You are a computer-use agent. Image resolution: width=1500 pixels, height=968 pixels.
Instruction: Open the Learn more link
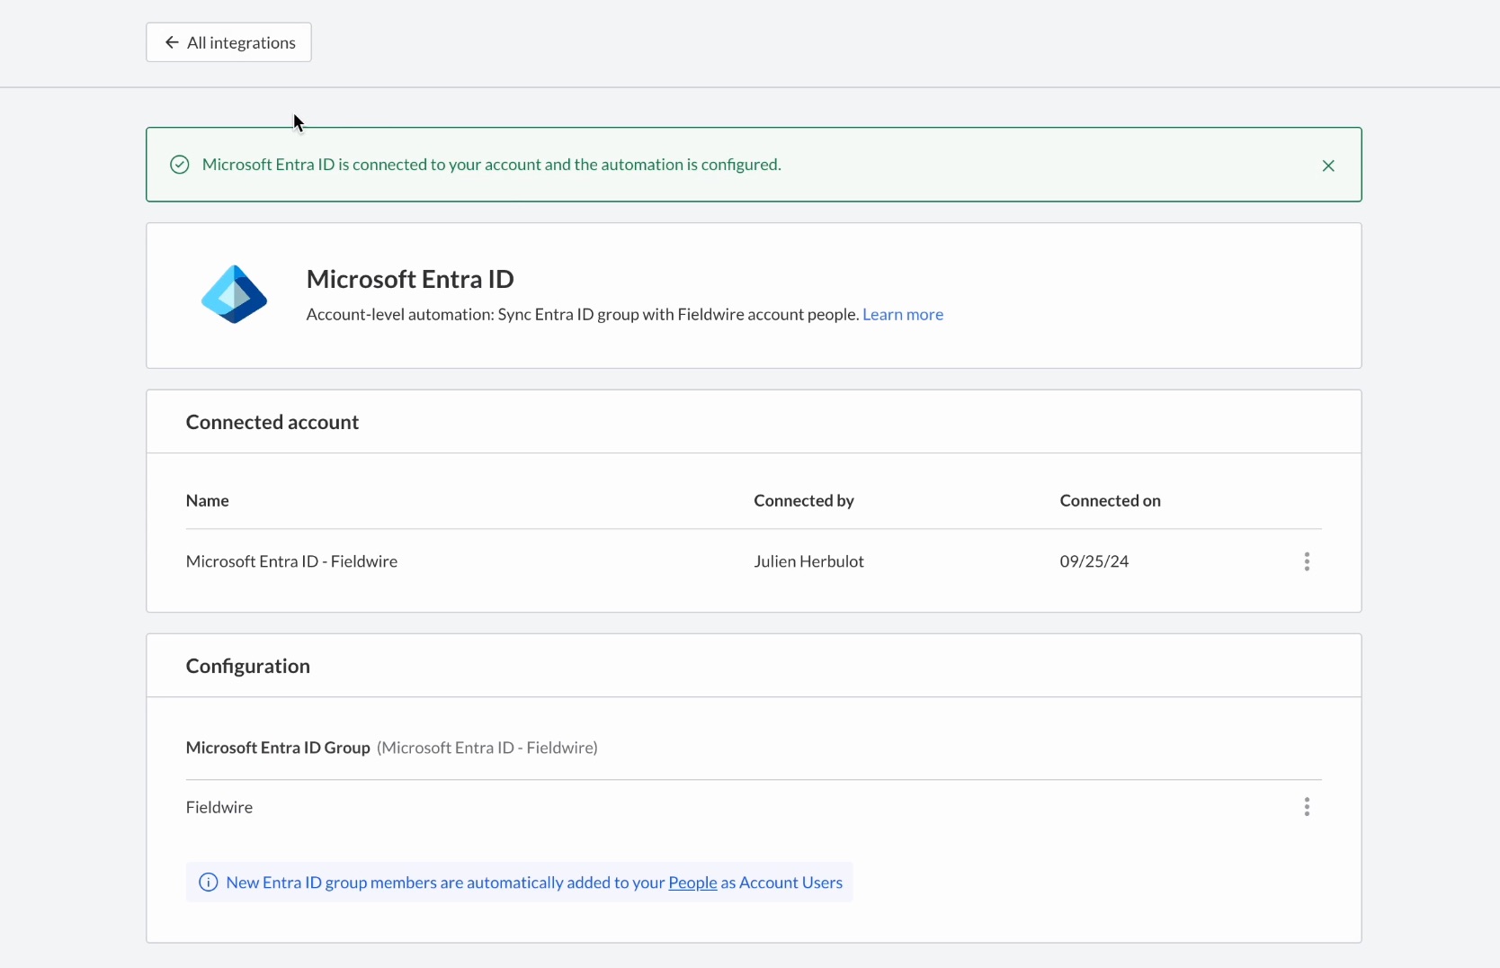(x=903, y=314)
